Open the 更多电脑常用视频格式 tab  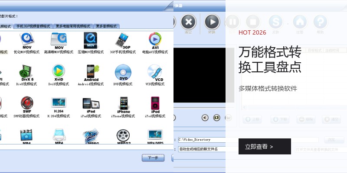(x=73, y=26)
